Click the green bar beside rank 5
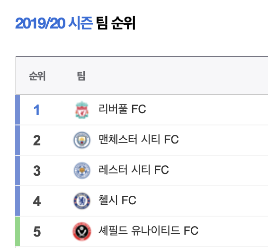Image resolution: width=268 pixels, height=248 pixels. pyautogui.click(x=18, y=231)
